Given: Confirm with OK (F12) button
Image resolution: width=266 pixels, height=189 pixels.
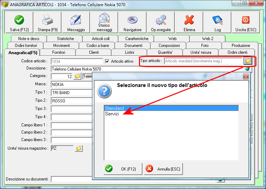Looking at the screenshot, I should tap(123, 169).
